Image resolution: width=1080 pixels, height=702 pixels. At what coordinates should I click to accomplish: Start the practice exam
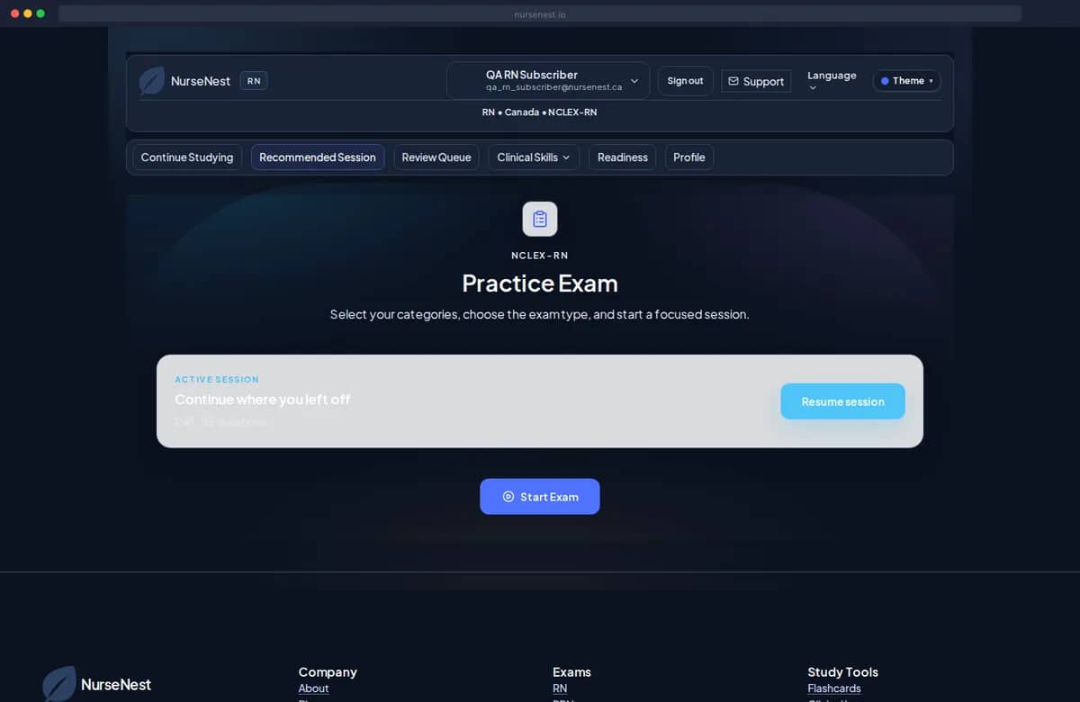(x=540, y=497)
